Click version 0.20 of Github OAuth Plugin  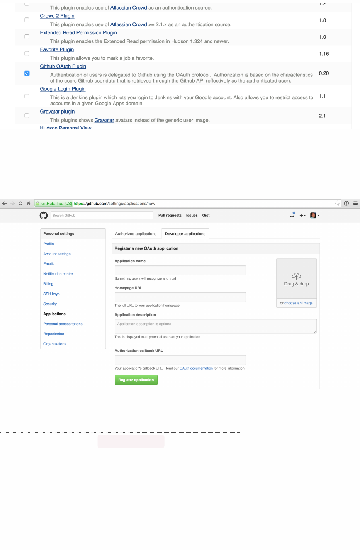pyautogui.click(x=324, y=73)
